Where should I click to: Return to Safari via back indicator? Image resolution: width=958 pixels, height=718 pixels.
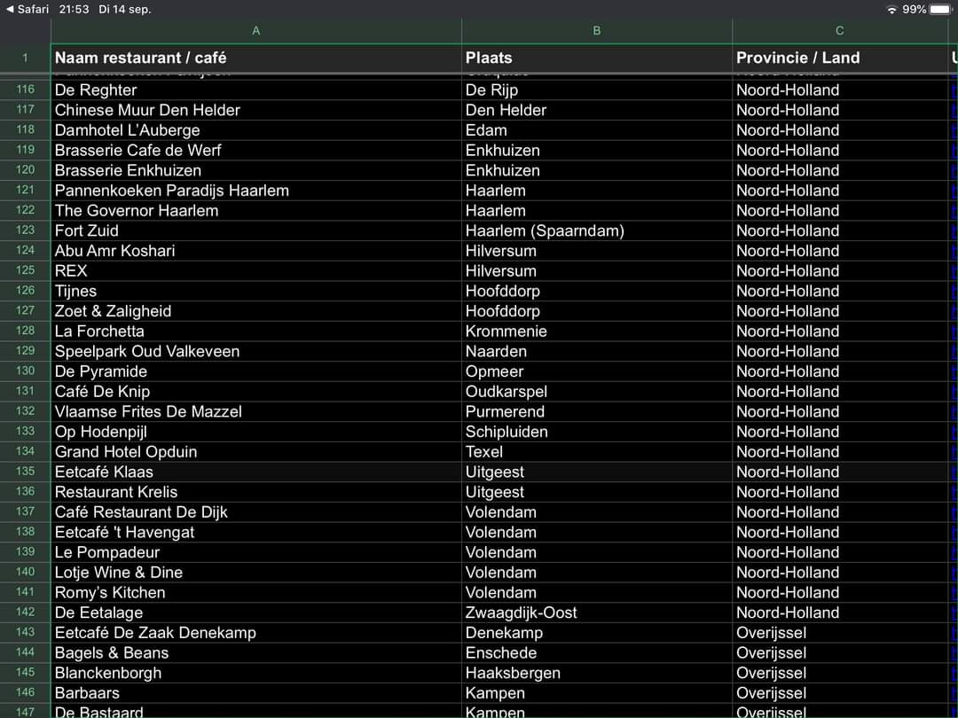pyautogui.click(x=27, y=9)
